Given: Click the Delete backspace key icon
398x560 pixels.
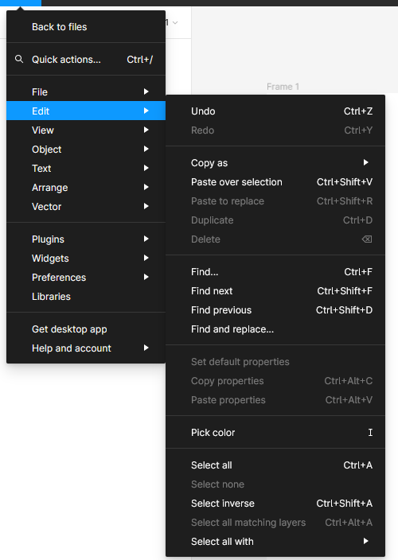Looking at the screenshot, I should point(367,239).
